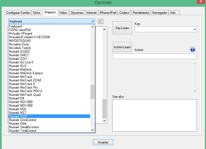Choose M-Audio XPonent mapper
Image resolution: width=206 pixels, height=149 pixels.
(x=49, y=34)
